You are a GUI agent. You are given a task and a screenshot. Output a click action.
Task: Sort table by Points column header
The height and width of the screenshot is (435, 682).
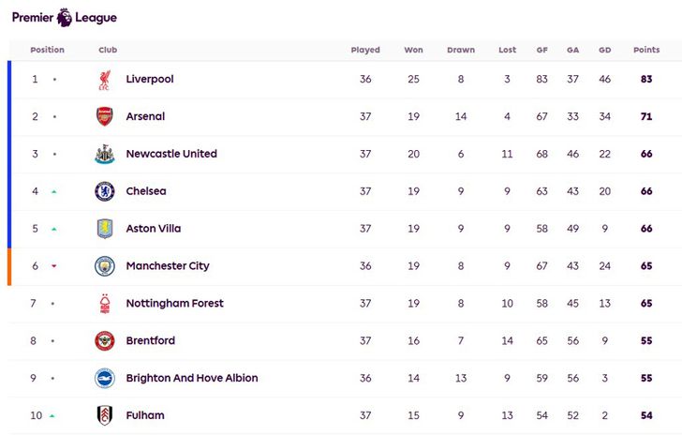(x=646, y=50)
